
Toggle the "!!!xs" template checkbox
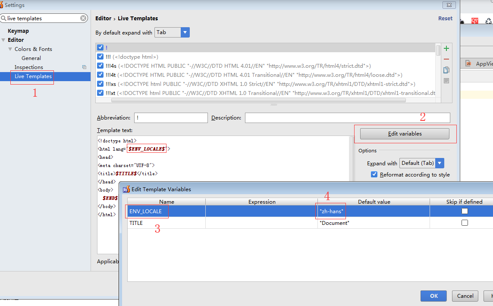pos(100,84)
